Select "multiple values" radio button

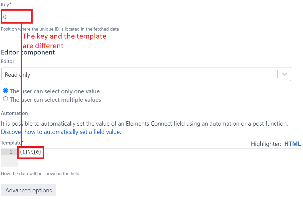5,99
